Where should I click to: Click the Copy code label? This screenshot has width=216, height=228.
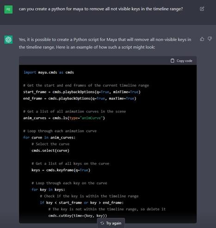pyautogui.click(x=185, y=61)
